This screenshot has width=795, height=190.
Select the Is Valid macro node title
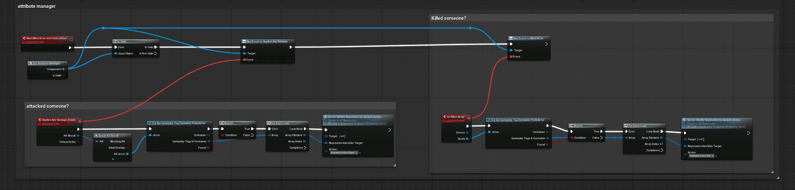(x=122, y=41)
